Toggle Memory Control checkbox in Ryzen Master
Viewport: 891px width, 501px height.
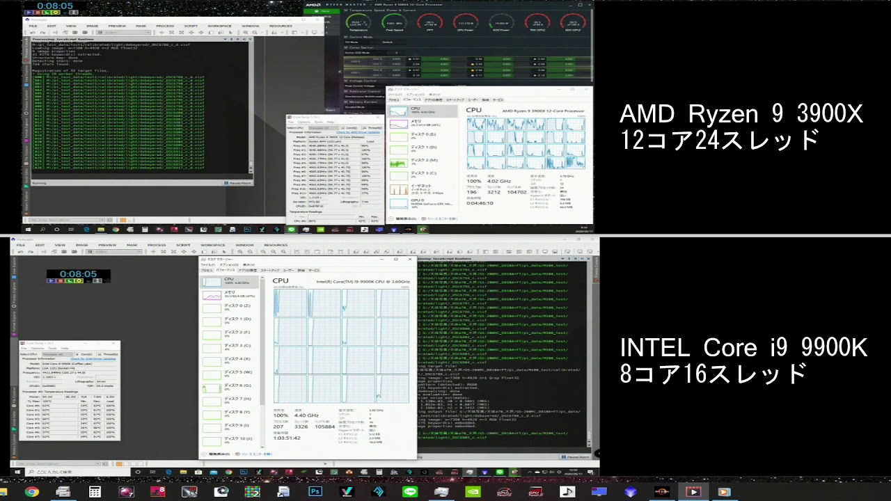click(x=346, y=102)
